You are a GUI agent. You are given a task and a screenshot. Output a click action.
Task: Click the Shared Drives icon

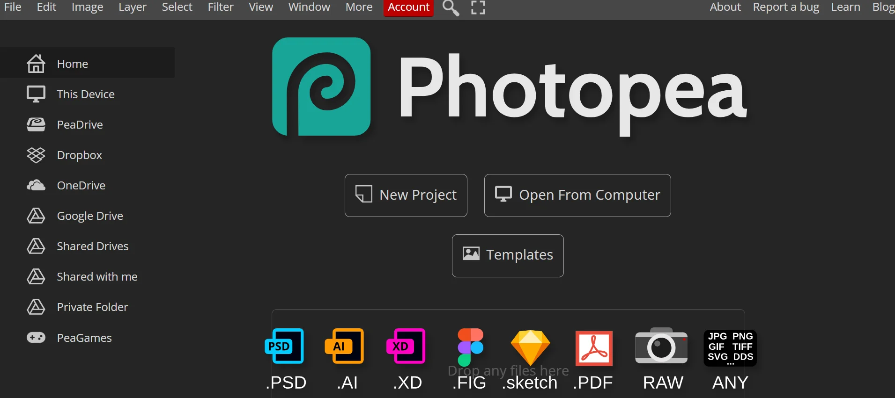point(36,246)
